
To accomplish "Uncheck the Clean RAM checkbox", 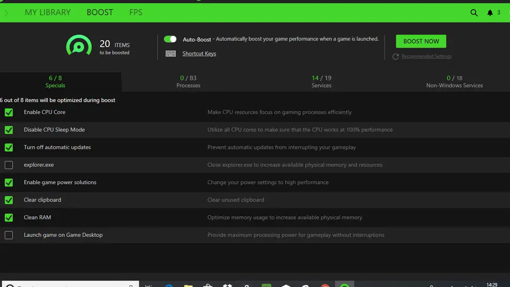I will point(9,218).
